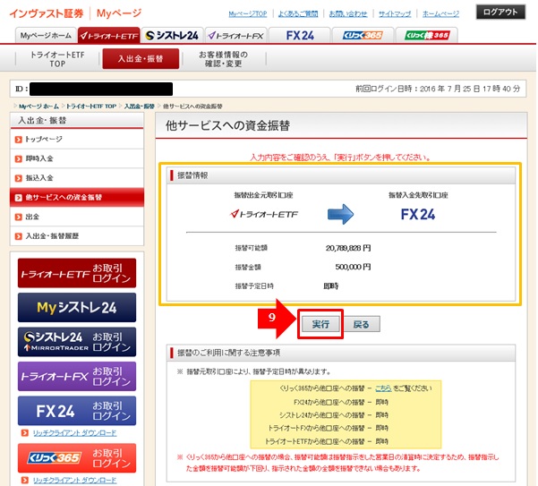
Task: Open the MyページTOP link
Action: tap(248, 13)
